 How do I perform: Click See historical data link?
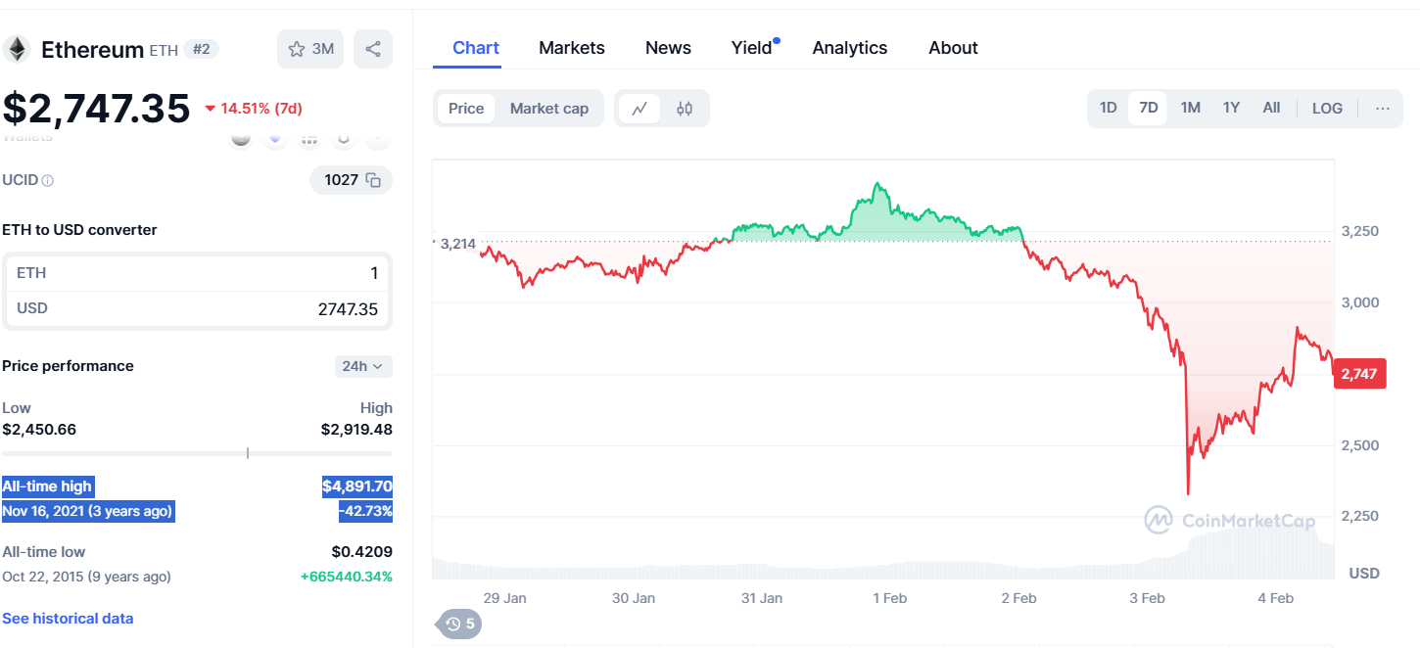coord(68,619)
